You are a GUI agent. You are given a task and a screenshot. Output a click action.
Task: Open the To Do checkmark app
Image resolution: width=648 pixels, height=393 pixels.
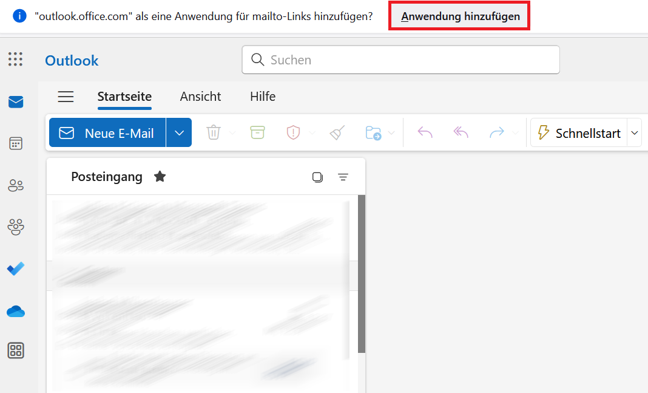pyautogui.click(x=16, y=268)
